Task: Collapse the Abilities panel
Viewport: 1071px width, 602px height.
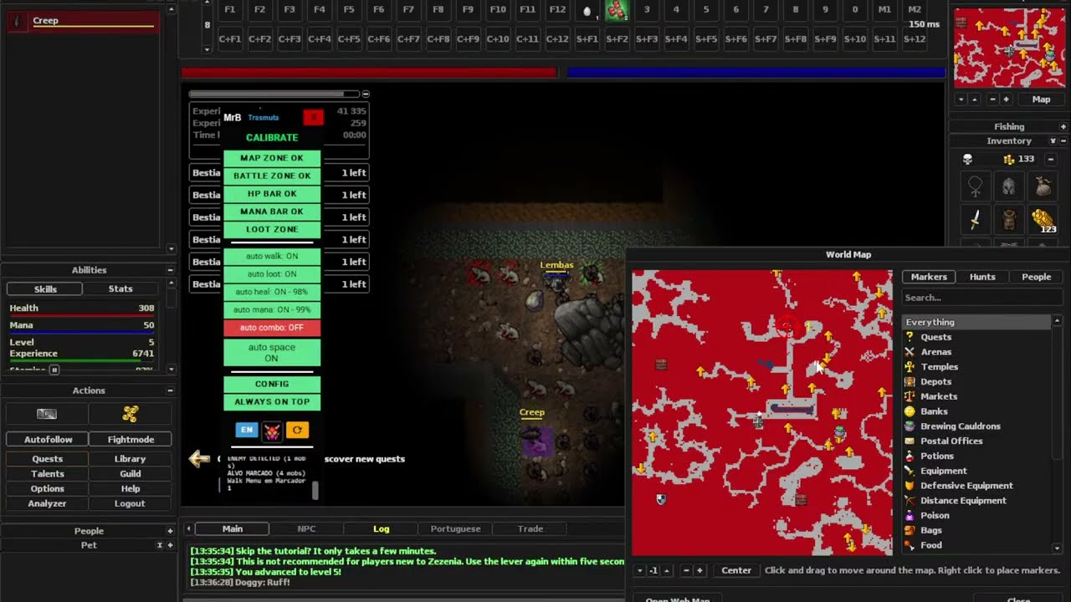Action: [x=170, y=270]
